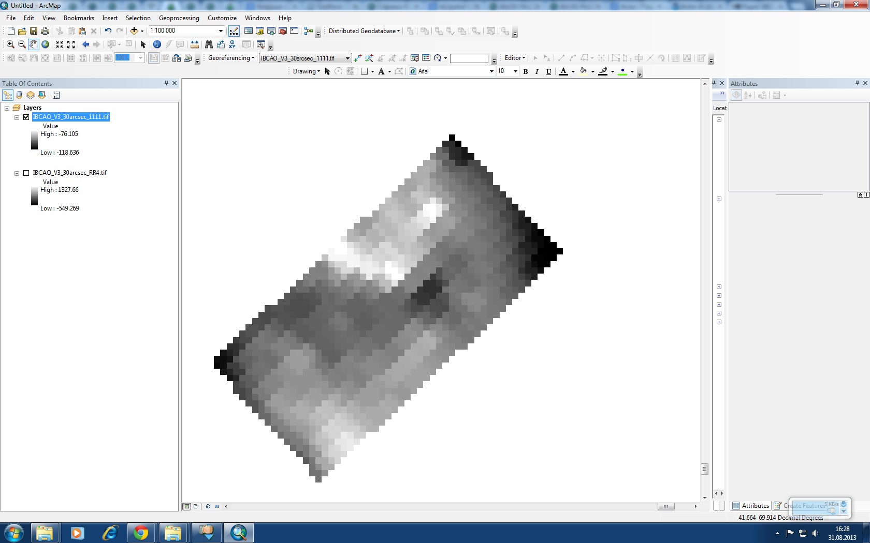Screen dimensions: 870x543
Task: Switch to the Attributes tab at bottom
Action: [x=751, y=506]
